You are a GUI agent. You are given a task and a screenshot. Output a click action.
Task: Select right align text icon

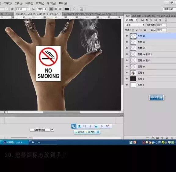60,9
